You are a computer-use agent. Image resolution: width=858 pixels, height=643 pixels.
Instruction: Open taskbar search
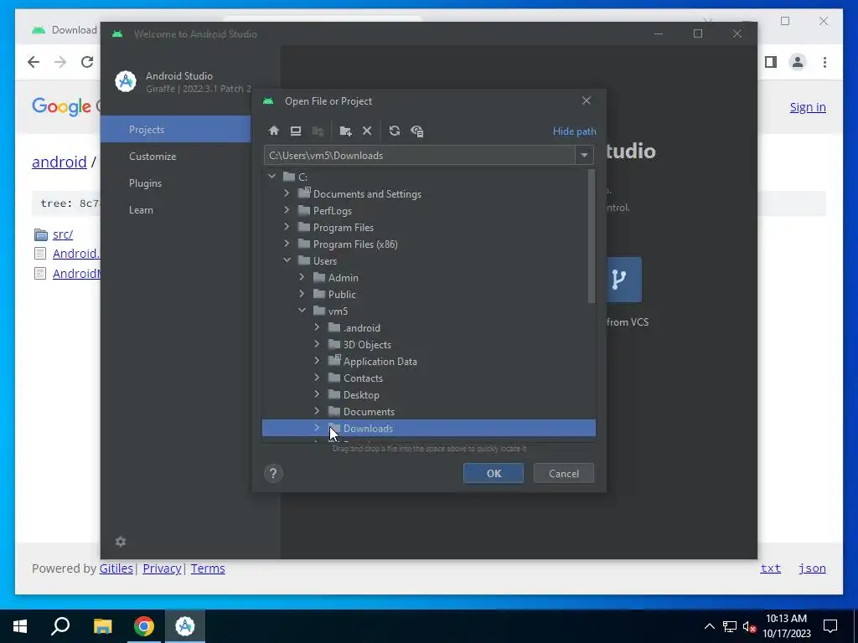(x=60, y=626)
